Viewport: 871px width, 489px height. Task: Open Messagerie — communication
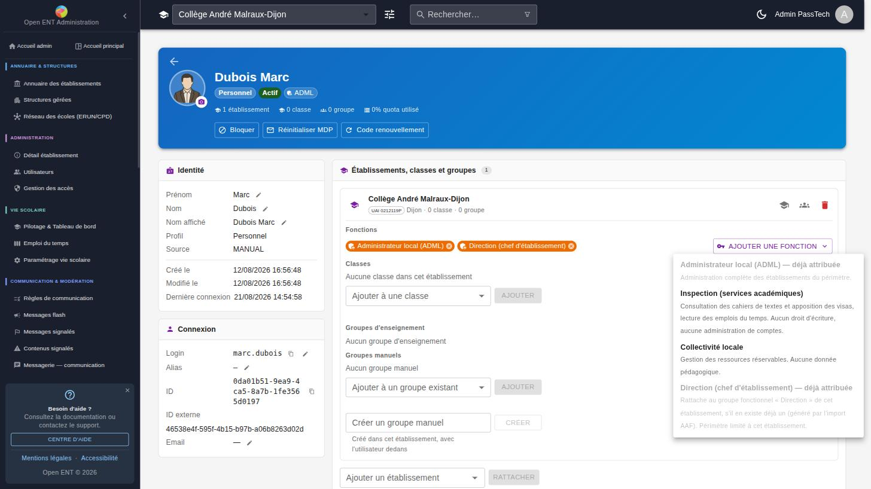(x=64, y=365)
